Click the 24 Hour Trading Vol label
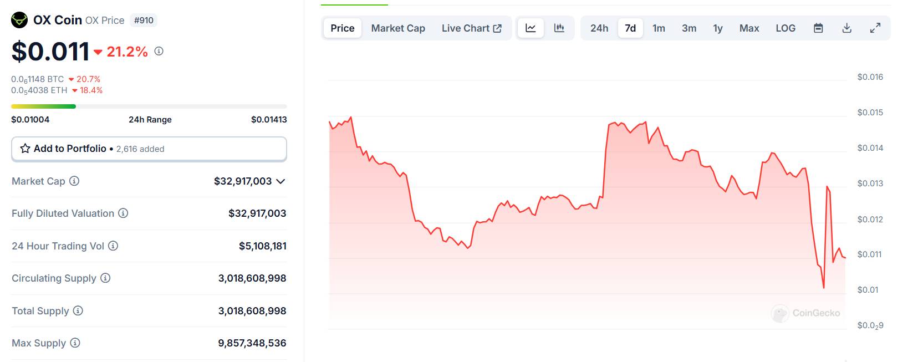Viewport: 913px width, 362px height. pos(58,246)
